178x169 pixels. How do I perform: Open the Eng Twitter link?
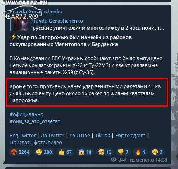(x=22, y=136)
